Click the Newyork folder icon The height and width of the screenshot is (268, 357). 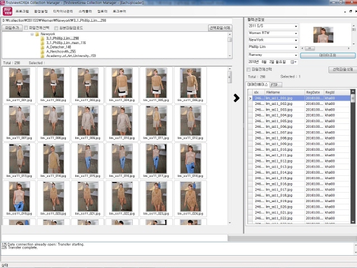(37, 34)
